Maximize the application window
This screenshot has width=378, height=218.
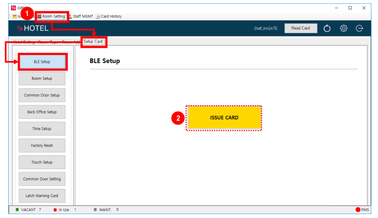pos(350,8)
